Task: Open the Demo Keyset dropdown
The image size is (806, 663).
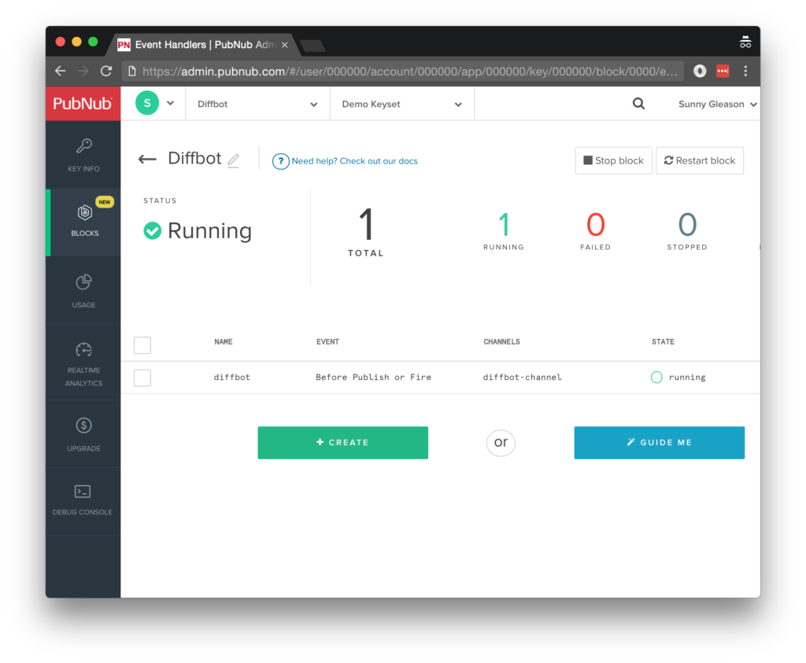Action: [401, 104]
